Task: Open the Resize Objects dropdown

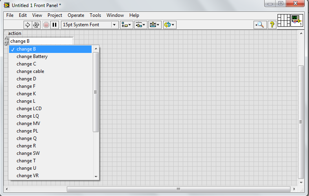Action: [x=154, y=25]
